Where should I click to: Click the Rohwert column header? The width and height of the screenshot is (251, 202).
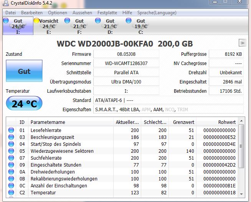point(217,122)
